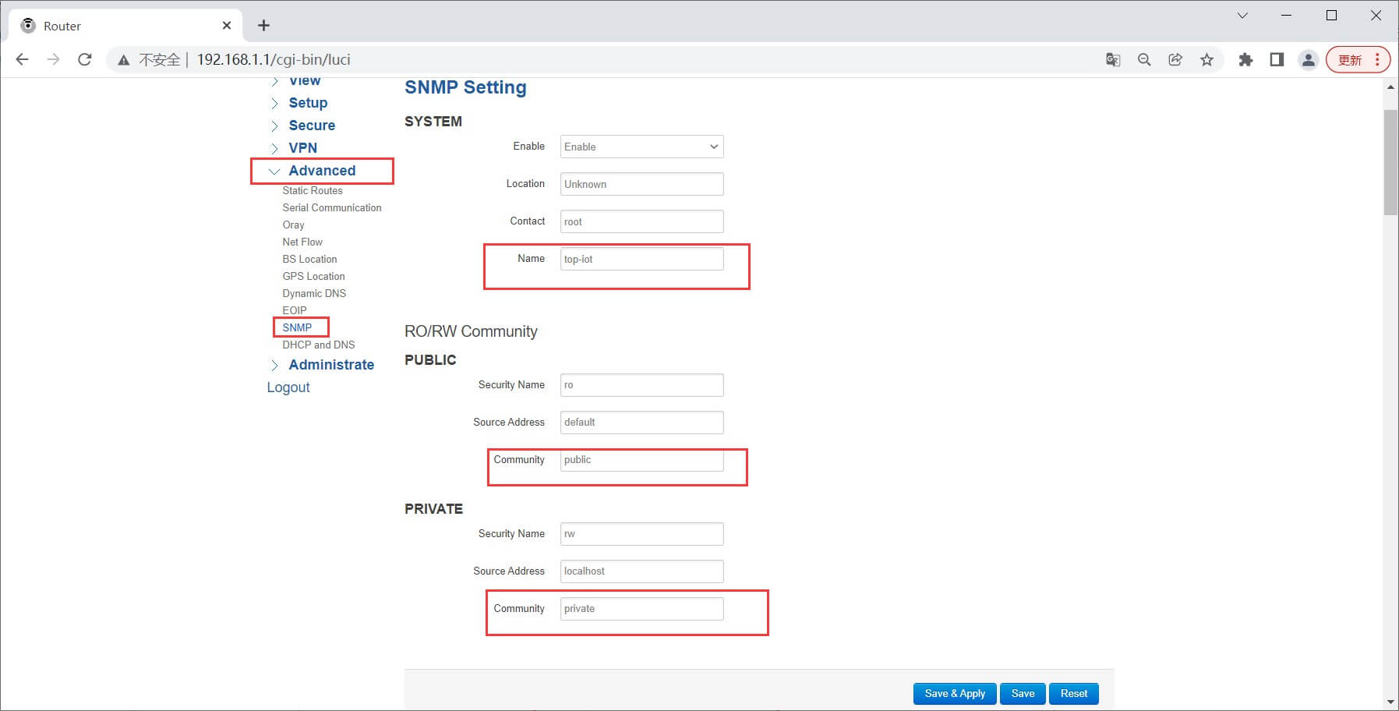Screen dimensions: 1399x711
Task: Open the tab search chevron
Action: [x=1243, y=16]
